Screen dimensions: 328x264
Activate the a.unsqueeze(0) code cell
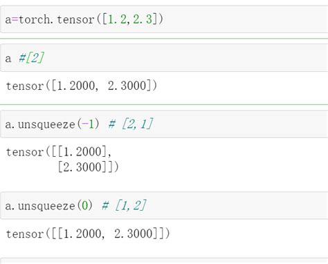tap(164, 205)
